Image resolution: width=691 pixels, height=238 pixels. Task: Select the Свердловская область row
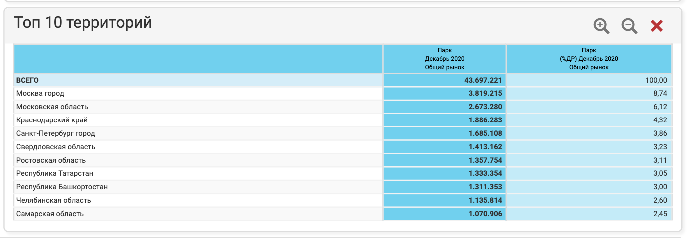tap(56, 147)
